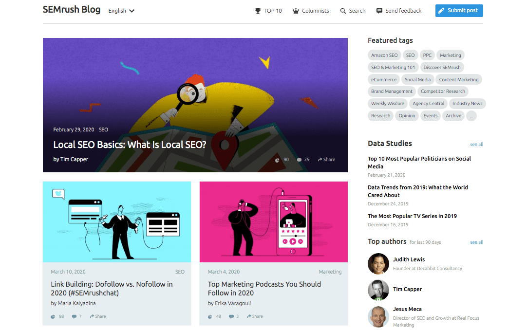The width and height of the screenshot is (508, 330).
Task: Click Jesus Meca name in Top authors
Action: pos(407,309)
